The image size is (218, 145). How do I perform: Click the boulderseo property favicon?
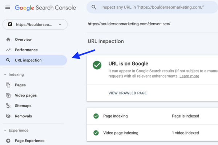10,24
